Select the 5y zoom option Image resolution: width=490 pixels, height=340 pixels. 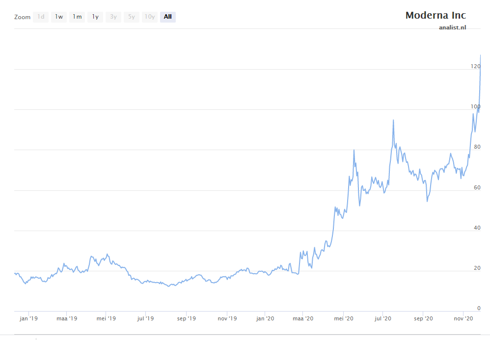(x=131, y=17)
